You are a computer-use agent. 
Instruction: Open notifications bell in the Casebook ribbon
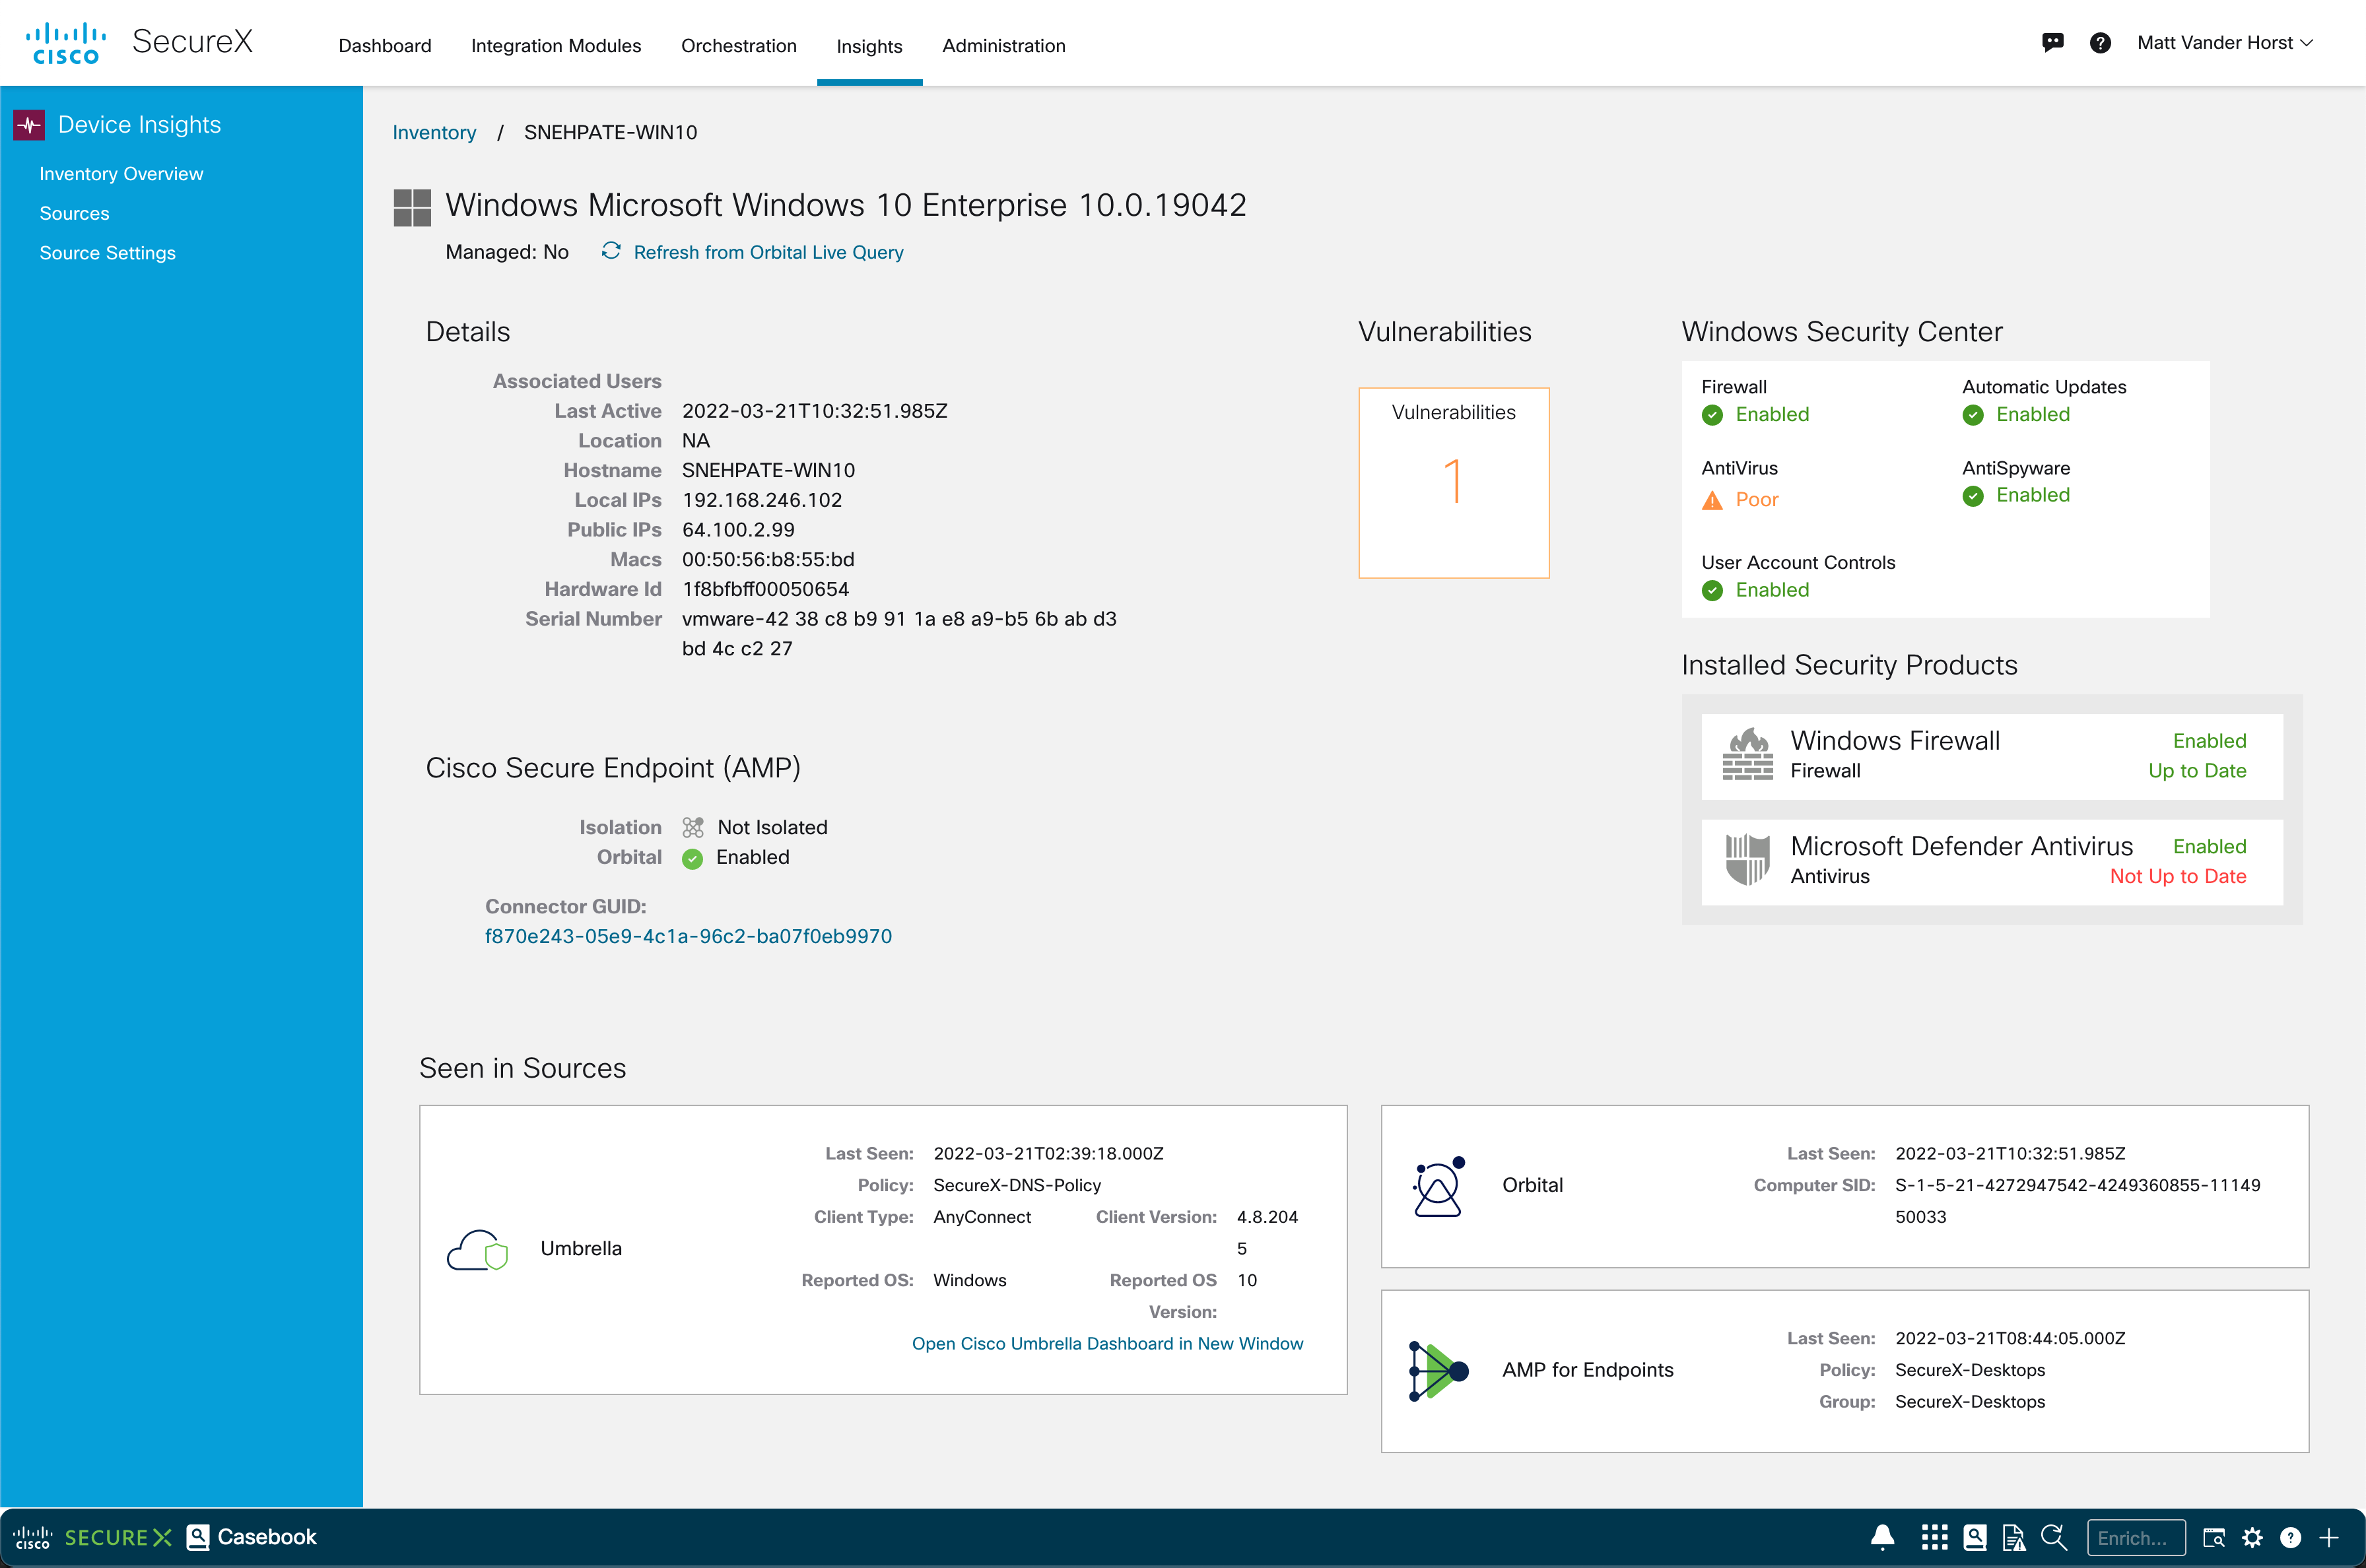1883,1537
